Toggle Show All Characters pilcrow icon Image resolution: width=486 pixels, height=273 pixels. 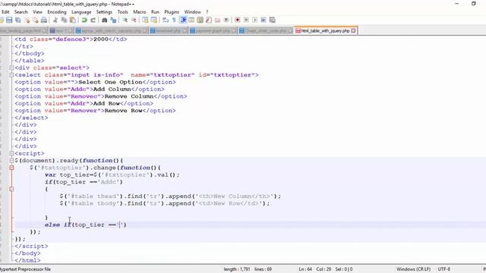coord(174,20)
